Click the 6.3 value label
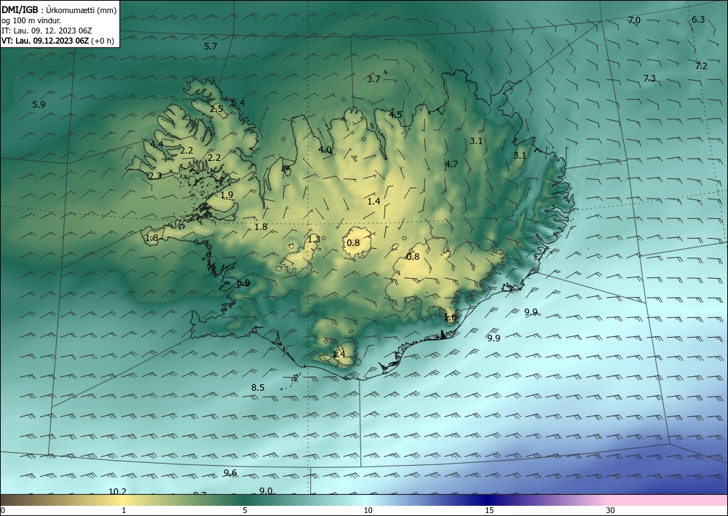The width and height of the screenshot is (728, 516). pyautogui.click(x=698, y=19)
